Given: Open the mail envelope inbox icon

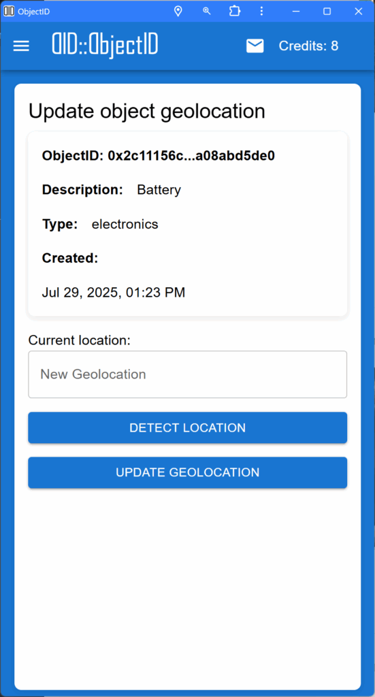Looking at the screenshot, I should tap(255, 46).
